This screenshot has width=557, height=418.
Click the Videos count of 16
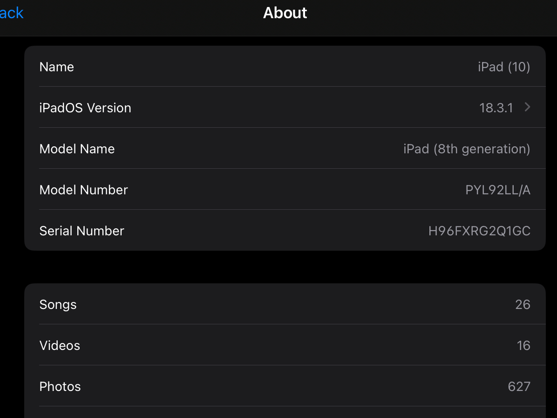[x=523, y=345]
